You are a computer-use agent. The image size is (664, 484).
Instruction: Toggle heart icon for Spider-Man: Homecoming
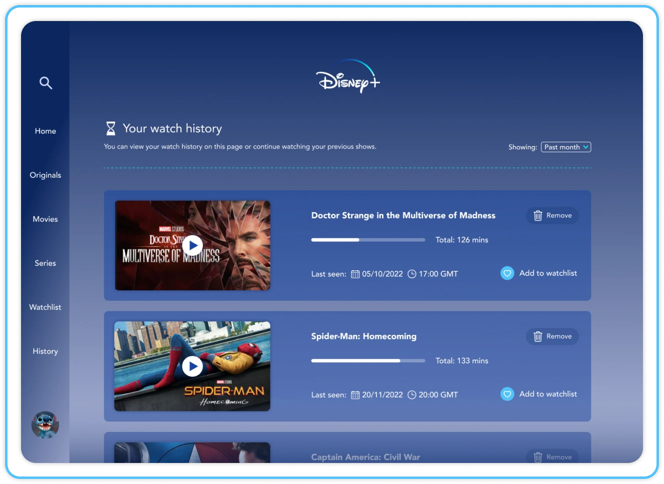[x=507, y=394]
